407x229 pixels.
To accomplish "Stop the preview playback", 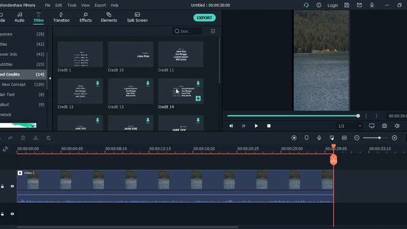I will (268, 126).
